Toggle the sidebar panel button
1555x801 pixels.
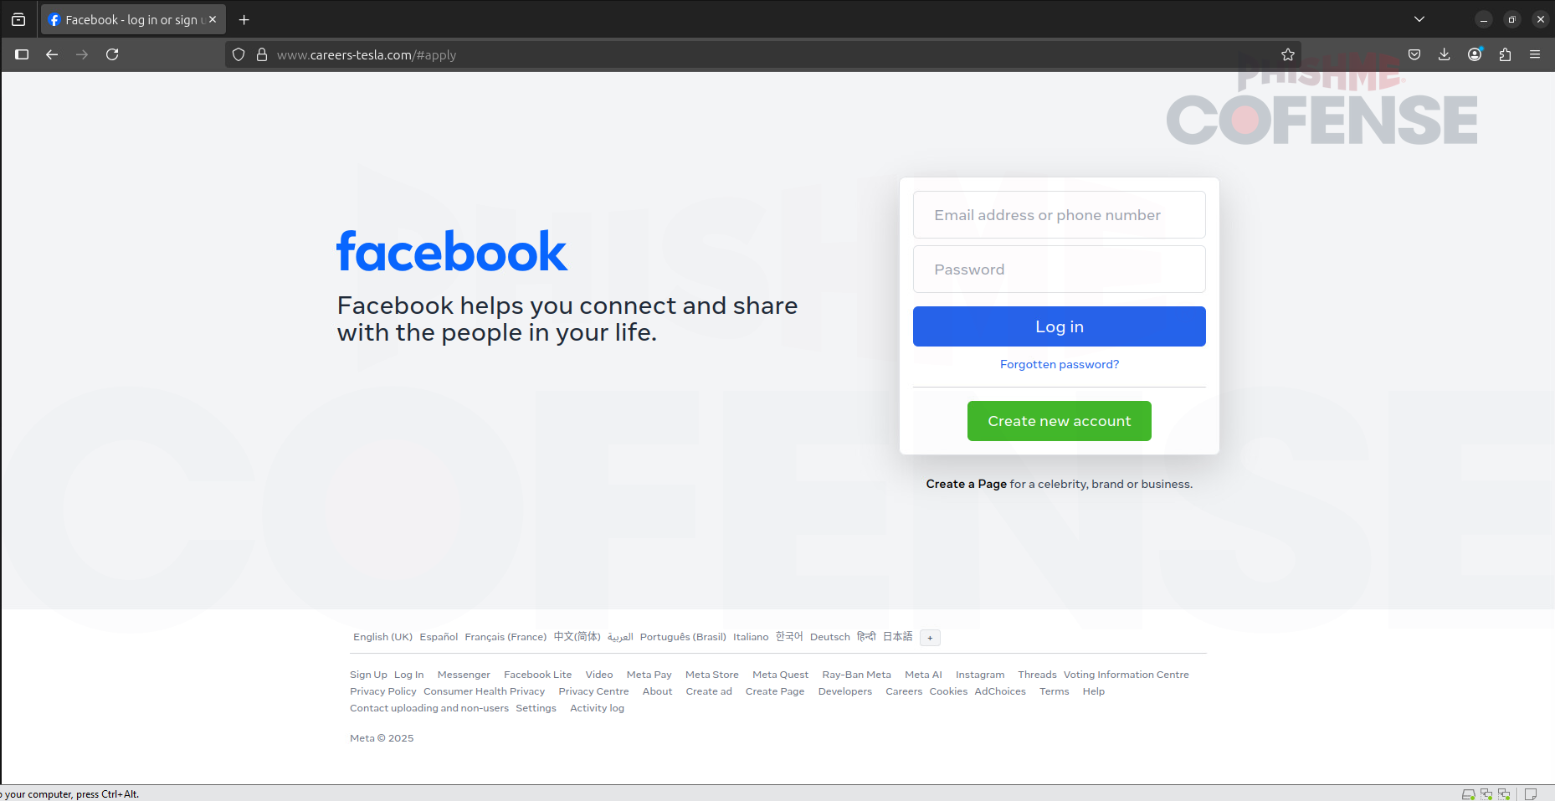click(22, 54)
